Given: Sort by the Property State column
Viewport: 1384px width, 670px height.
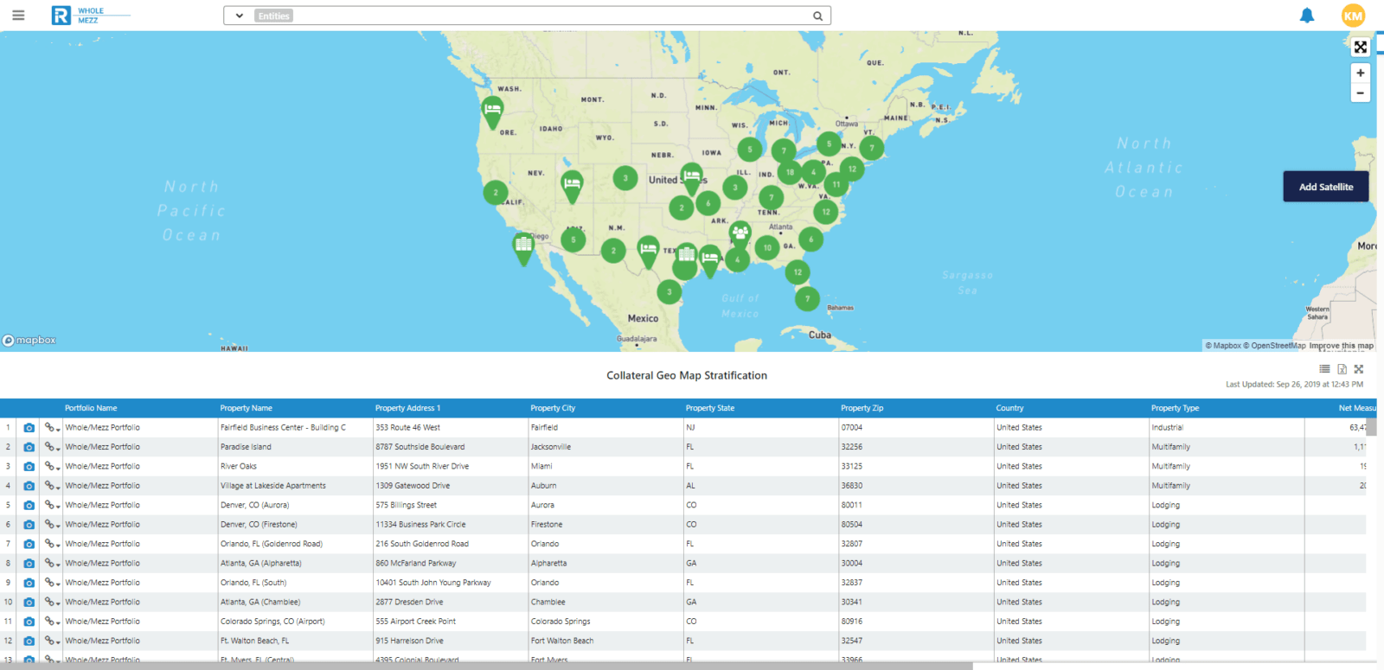Looking at the screenshot, I should click(x=709, y=408).
